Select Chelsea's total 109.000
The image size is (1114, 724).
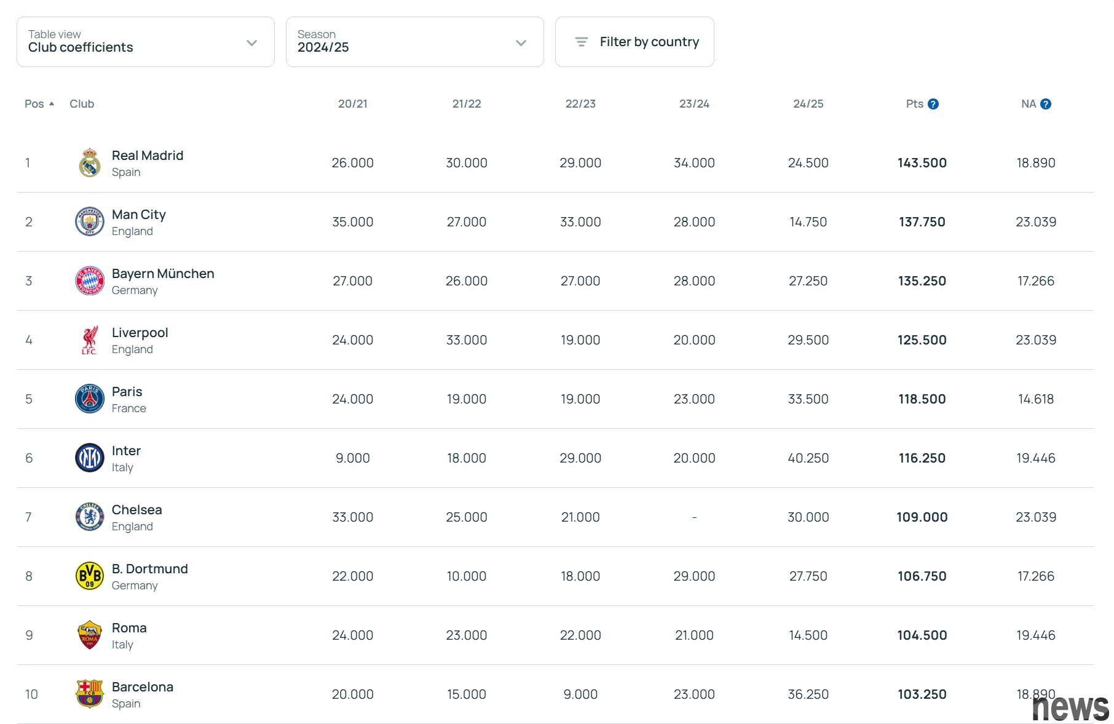922,517
